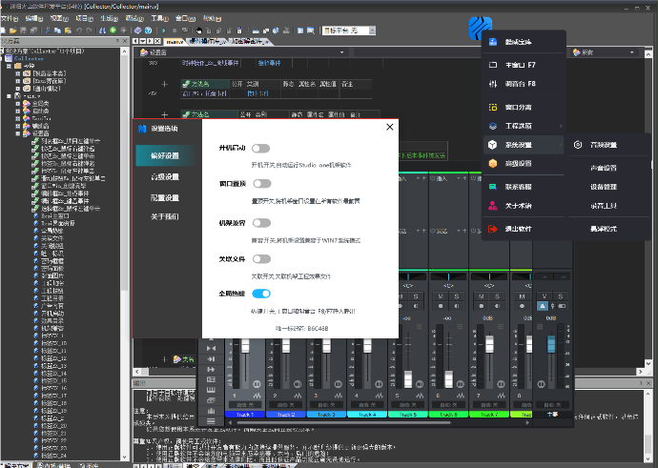Click the 联系客服 chat icon
658x468 pixels.
point(492,187)
